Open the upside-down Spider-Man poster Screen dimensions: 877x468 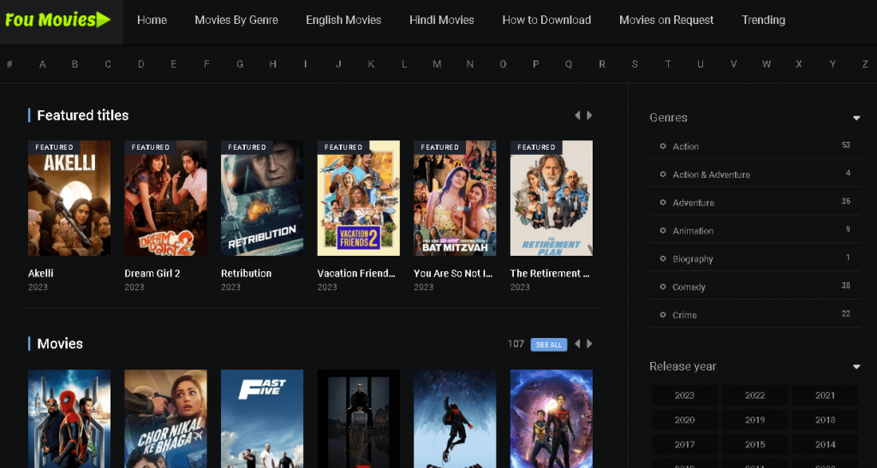point(455,419)
